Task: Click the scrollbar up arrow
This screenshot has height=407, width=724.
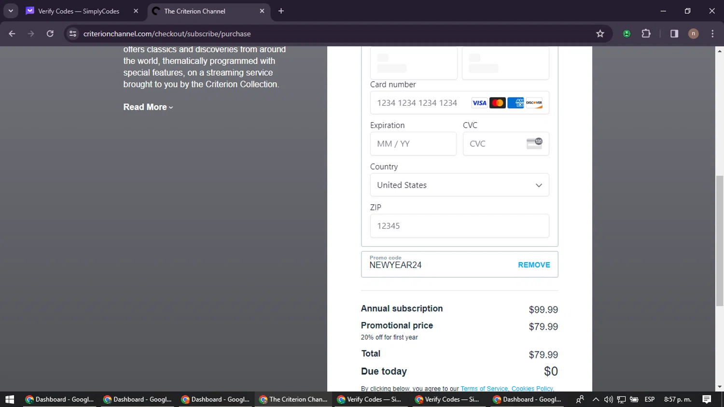Action: [720, 51]
